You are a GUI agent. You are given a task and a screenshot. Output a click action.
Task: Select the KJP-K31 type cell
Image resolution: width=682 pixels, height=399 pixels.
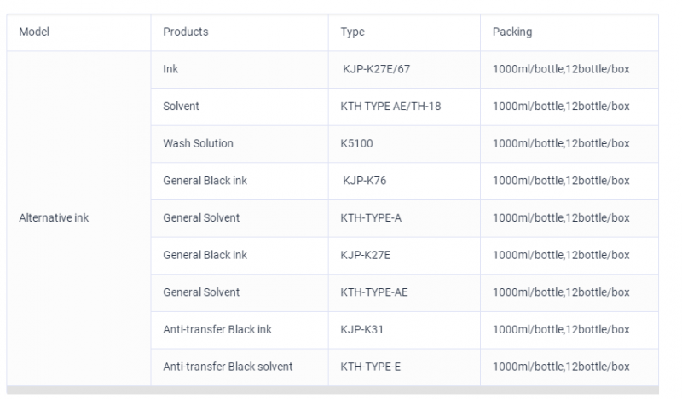point(404,330)
